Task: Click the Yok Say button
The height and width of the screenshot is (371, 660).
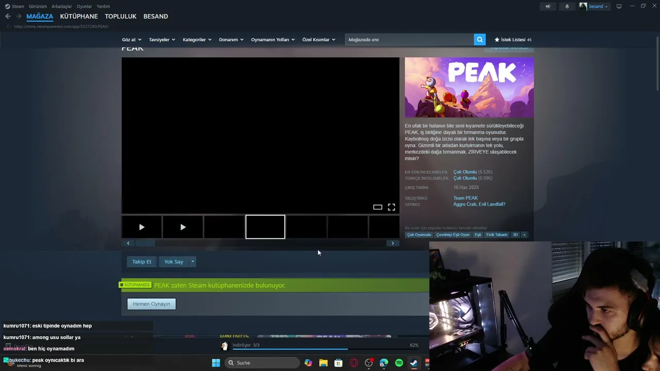Action: [174, 262]
